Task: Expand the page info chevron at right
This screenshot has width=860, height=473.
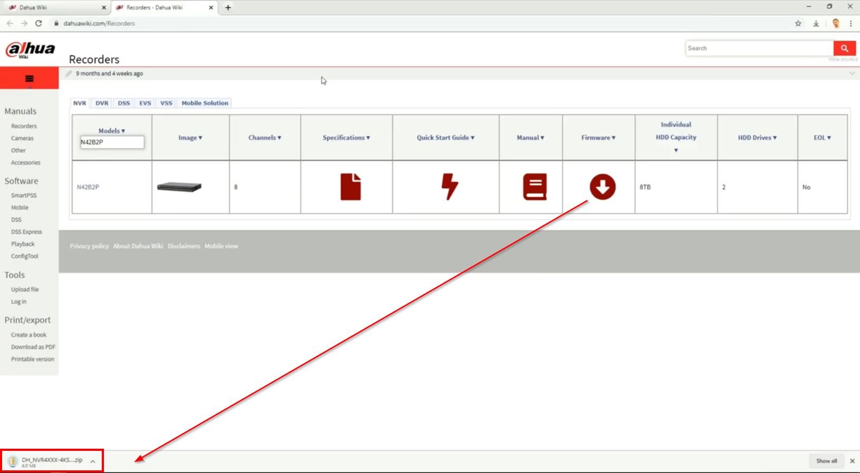Action: [852, 74]
